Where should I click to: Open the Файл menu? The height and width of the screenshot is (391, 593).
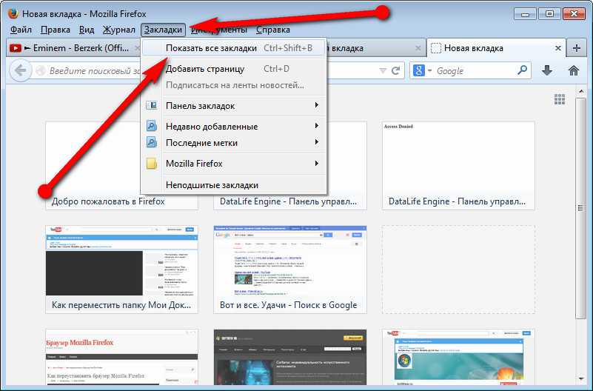coord(21,30)
